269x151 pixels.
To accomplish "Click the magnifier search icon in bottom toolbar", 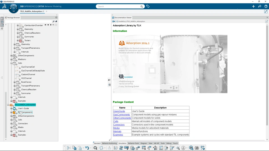I will (x=95, y=148).
